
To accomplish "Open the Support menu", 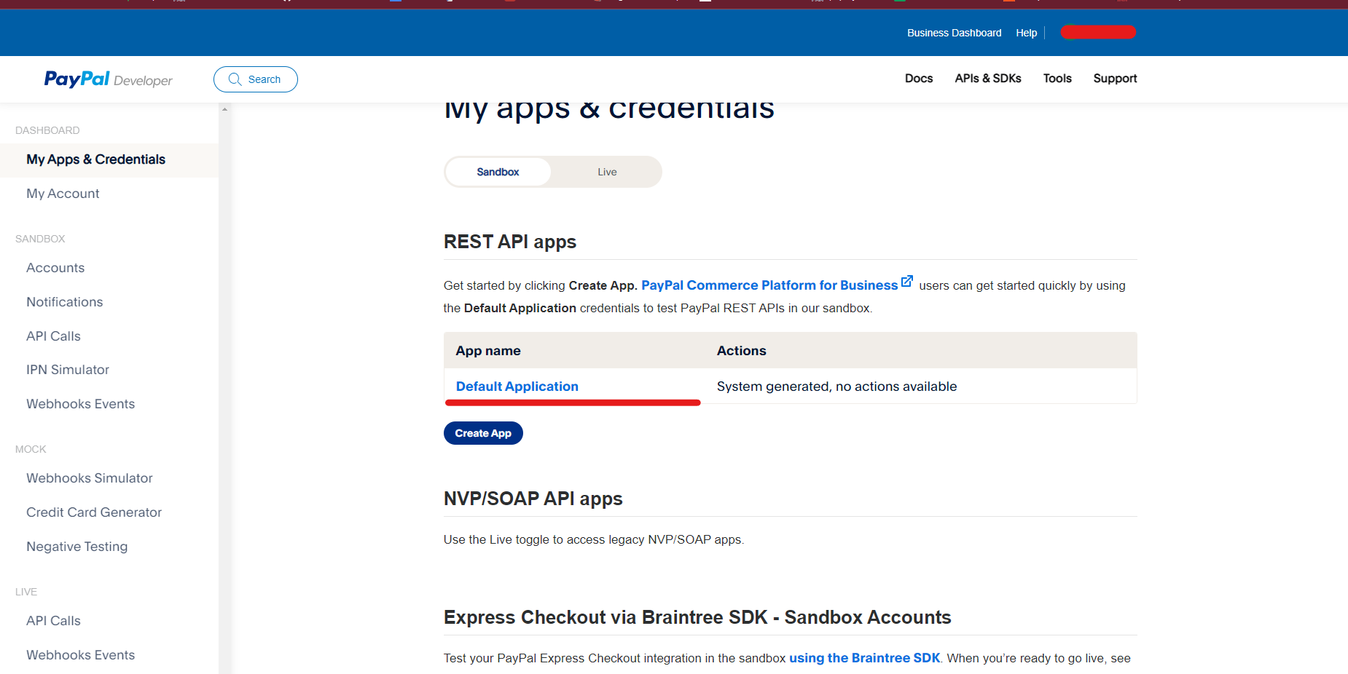I will (x=1114, y=79).
